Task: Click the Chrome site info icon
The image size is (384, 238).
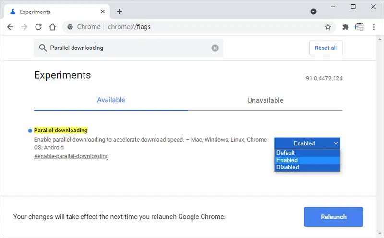Action: coord(70,27)
